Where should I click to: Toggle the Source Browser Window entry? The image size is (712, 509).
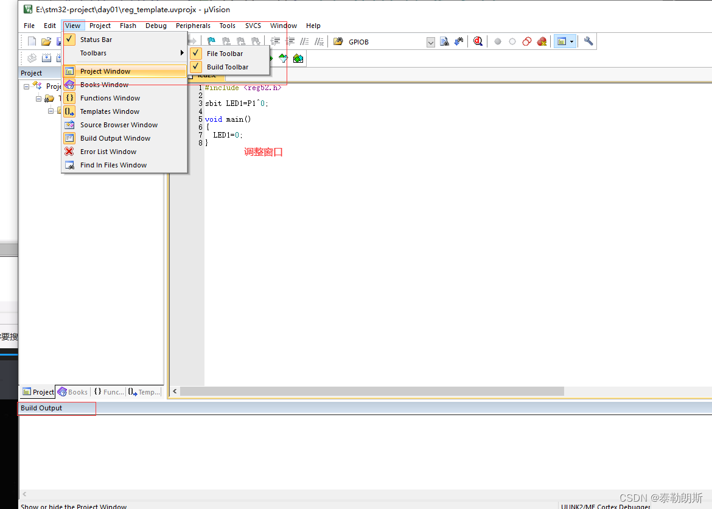124,125
